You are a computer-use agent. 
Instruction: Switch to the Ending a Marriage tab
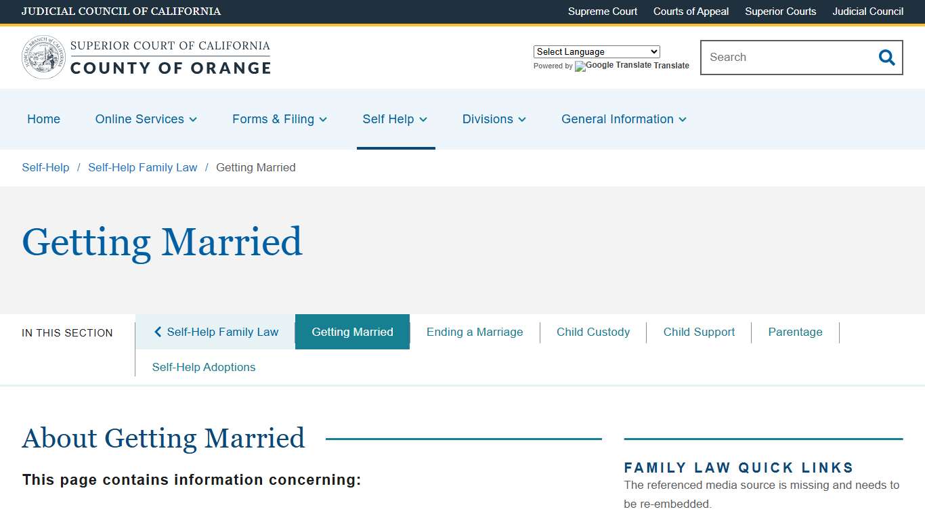pos(475,332)
